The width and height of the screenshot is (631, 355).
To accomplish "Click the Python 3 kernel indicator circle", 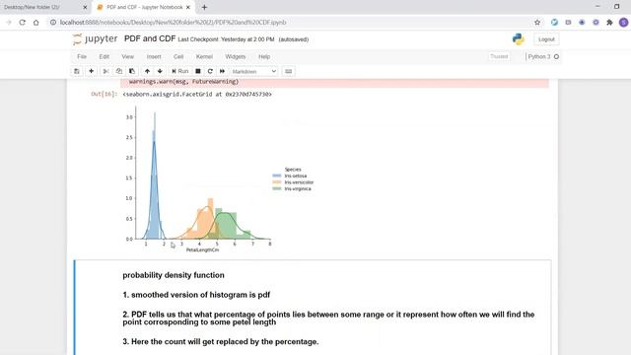I will coord(556,57).
